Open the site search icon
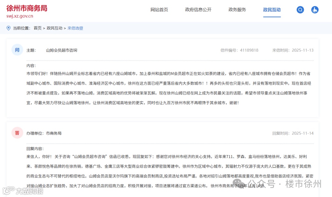Viewport: 332px width, 197px height. point(300,10)
